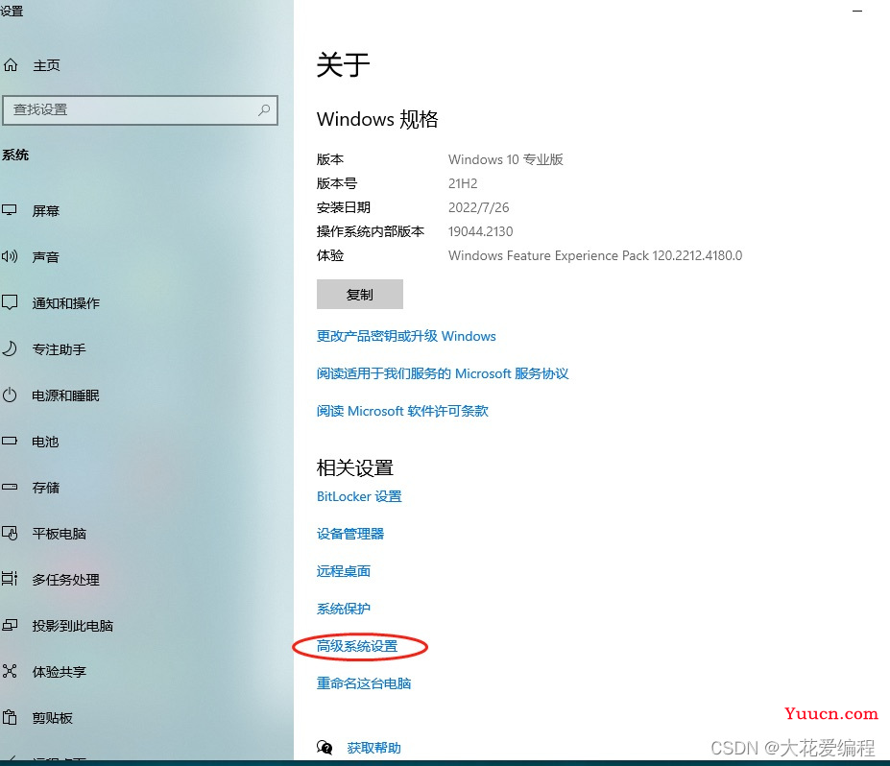Click the 查找设置 search field
Viewport: 890px width, 766px height.
[x=140, y=110]
